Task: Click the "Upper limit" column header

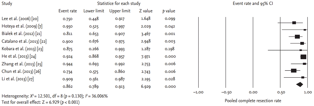Action: click(120, 11)
